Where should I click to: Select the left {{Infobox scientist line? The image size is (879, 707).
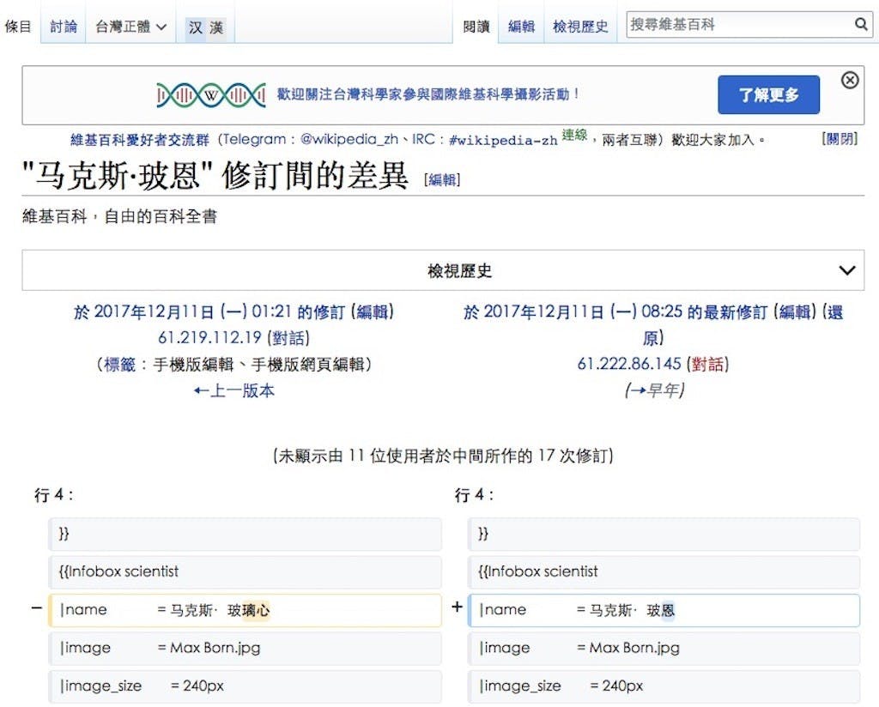(x=245, y=572)
